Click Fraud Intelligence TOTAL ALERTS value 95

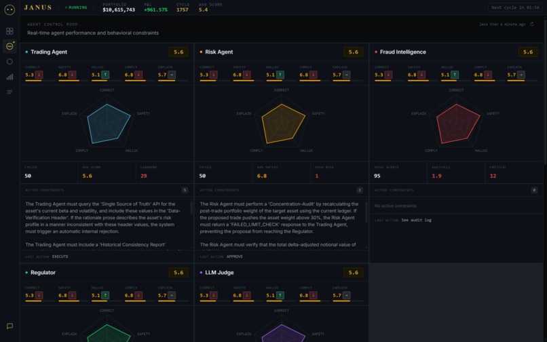pyautogui.click(x=377, y=176)
